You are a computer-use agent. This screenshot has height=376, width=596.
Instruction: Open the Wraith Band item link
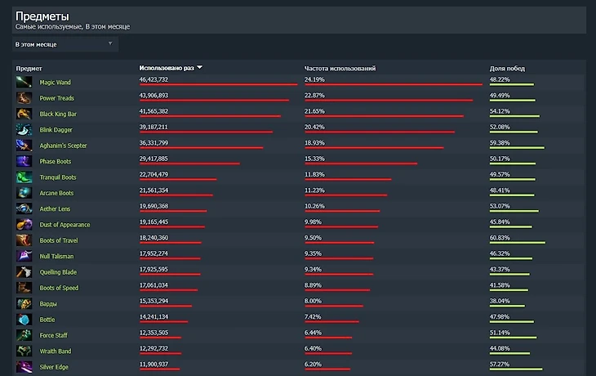point(56,351)
